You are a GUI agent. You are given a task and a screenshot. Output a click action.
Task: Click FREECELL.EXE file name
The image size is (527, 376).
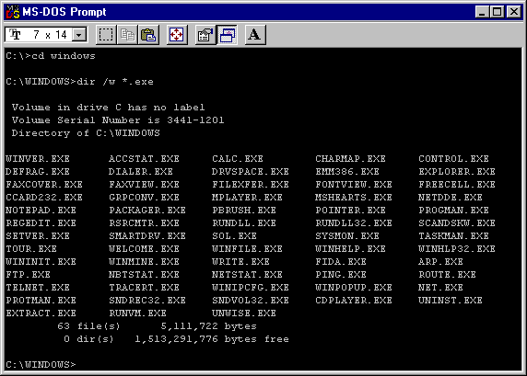[457, 185]
